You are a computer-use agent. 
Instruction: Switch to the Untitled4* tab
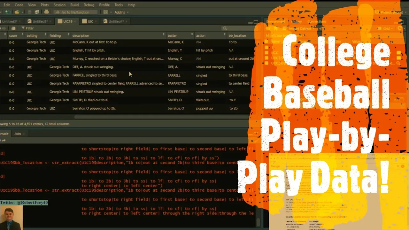point(116,21)
